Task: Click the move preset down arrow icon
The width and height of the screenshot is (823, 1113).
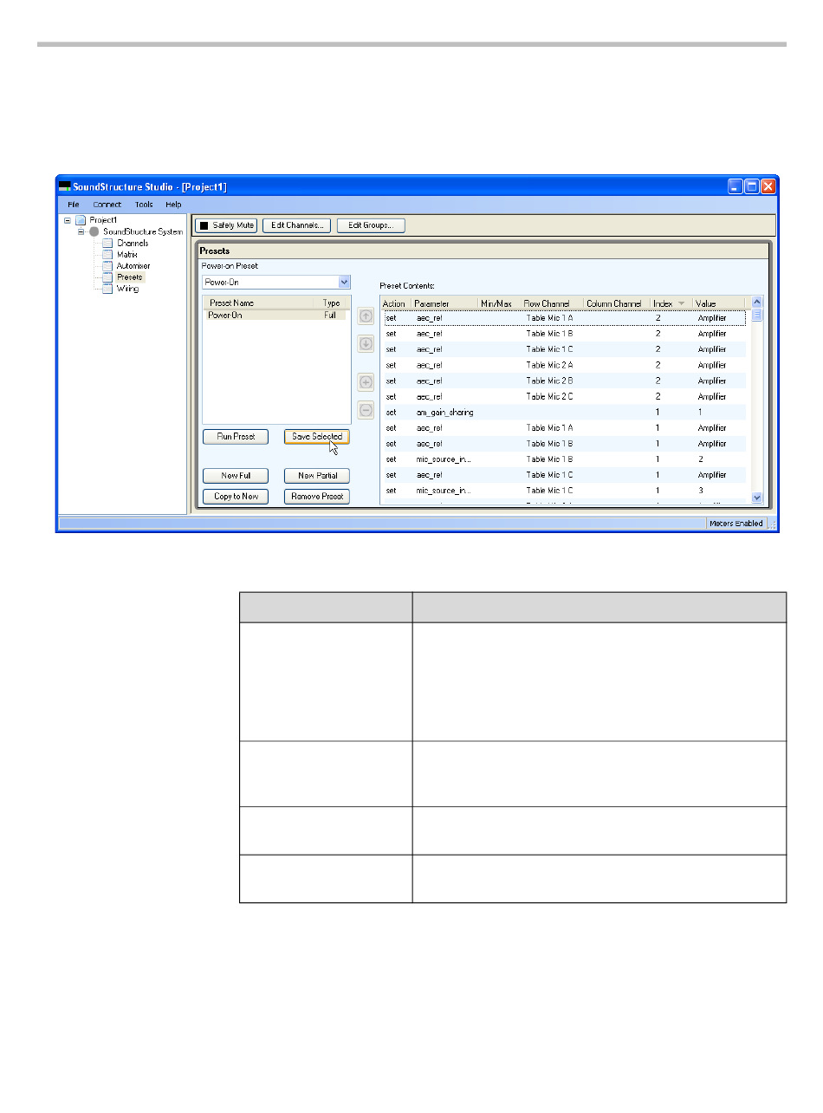Action: click(366, 344)
